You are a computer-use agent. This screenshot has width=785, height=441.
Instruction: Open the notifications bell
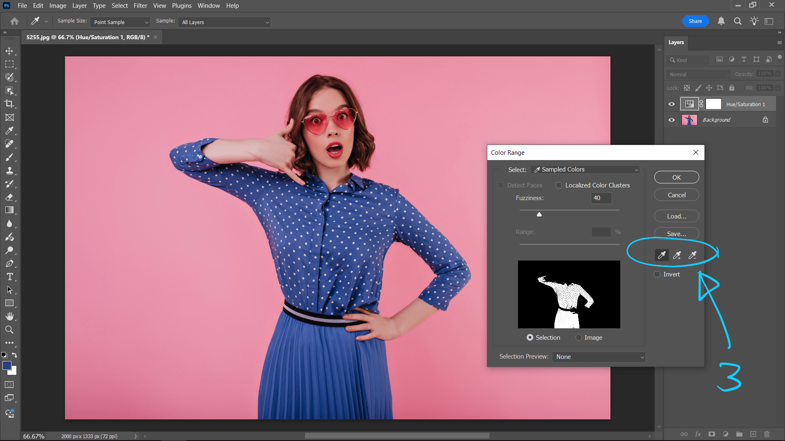721,21
